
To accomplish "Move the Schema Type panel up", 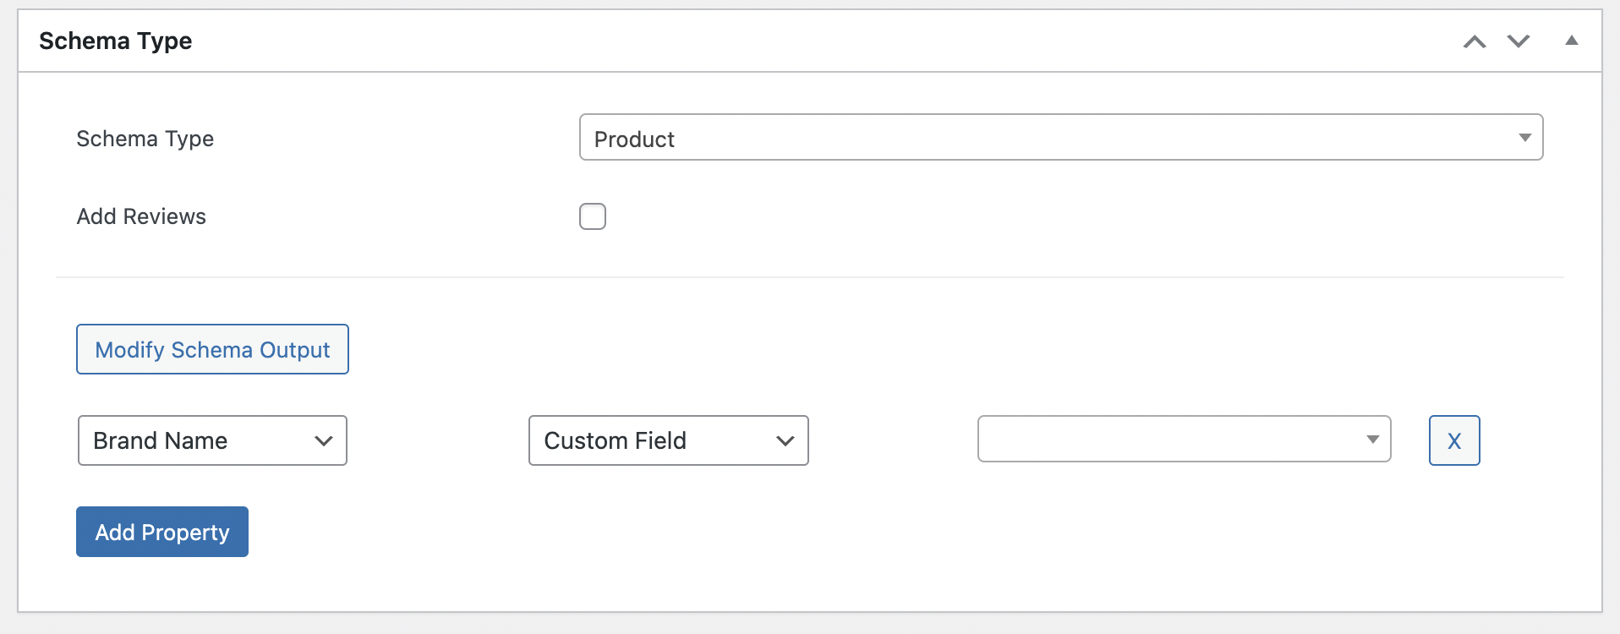I will tap(1475, 41).
